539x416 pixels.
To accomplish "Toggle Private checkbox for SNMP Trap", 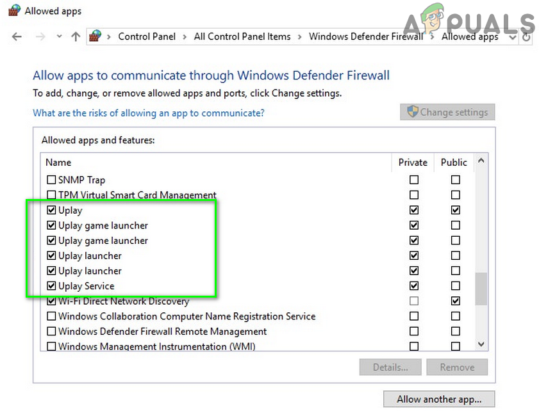I will [x=414, y=179].
